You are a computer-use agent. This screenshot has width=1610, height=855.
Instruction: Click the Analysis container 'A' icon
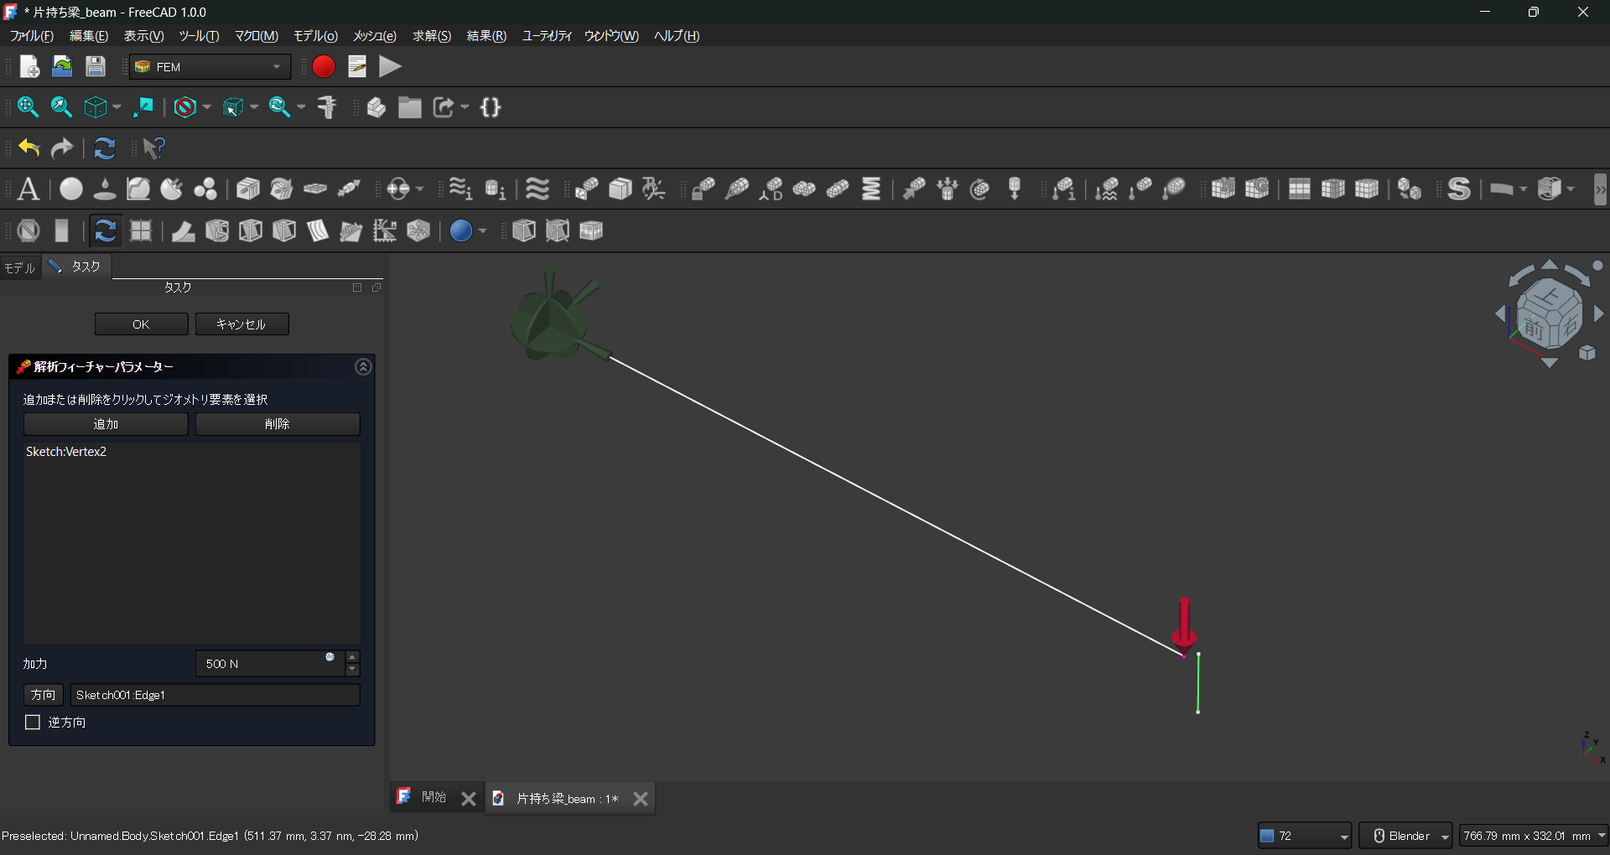(29, 189)
